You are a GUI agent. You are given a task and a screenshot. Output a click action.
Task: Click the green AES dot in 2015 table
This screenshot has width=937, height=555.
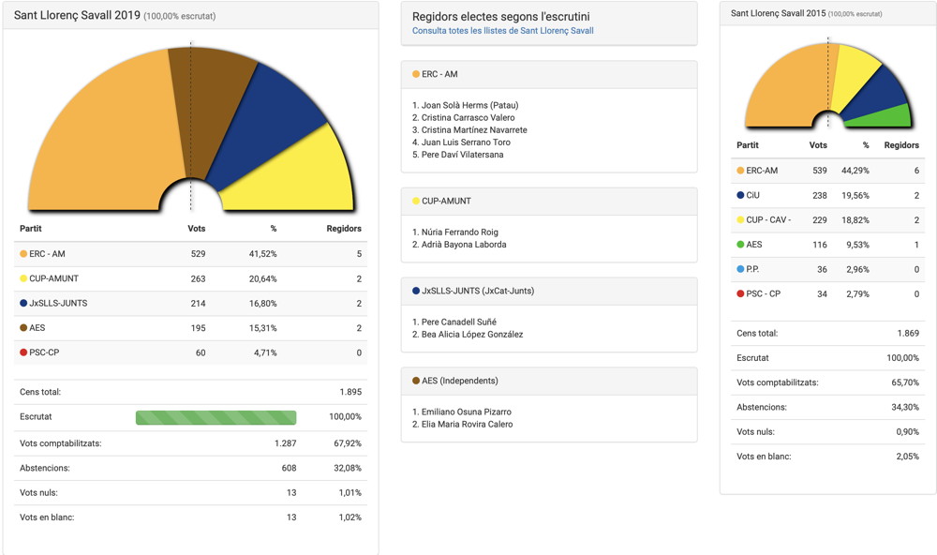740,245
